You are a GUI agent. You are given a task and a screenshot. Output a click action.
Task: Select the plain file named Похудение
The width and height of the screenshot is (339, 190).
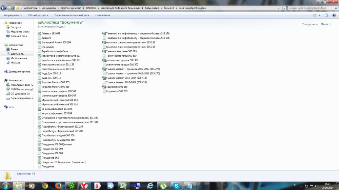(x=46, y=167)
